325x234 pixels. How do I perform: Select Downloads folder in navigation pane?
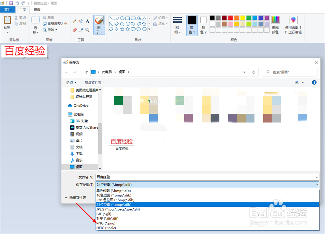pyautogui.click(x=76, y=154)
